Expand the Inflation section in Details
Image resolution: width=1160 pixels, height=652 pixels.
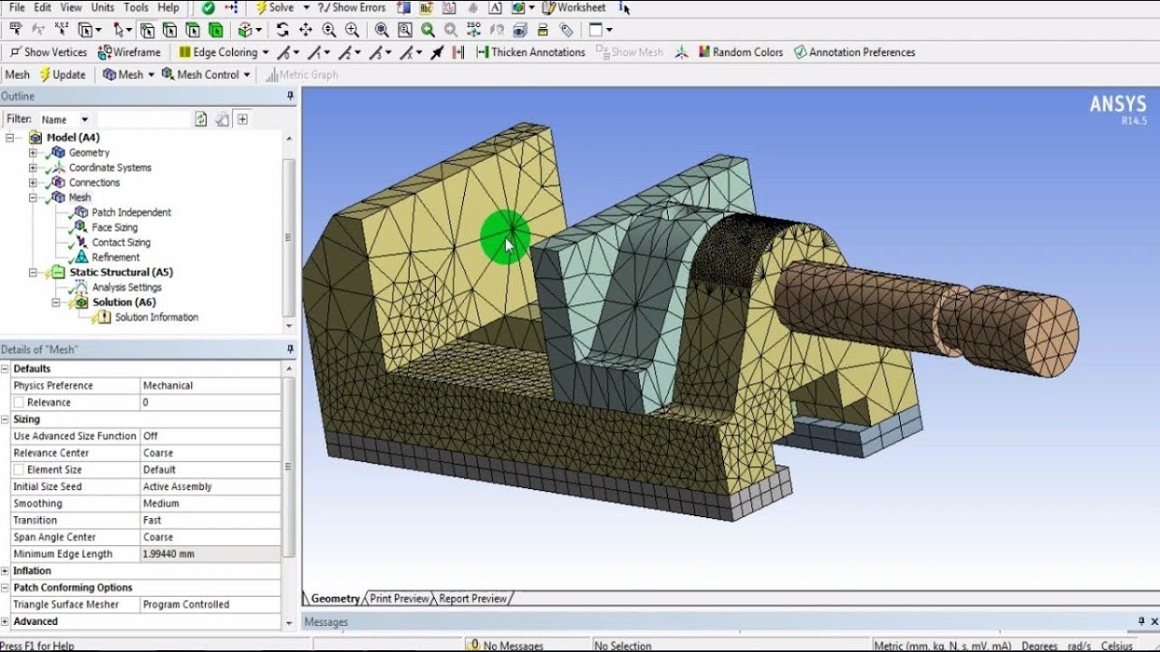coord(5,571)
